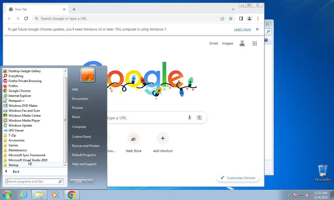Screen dimensions: 334x200
Task: Open the tab search dropdown arrow
Action: click(x=233, y=9)
